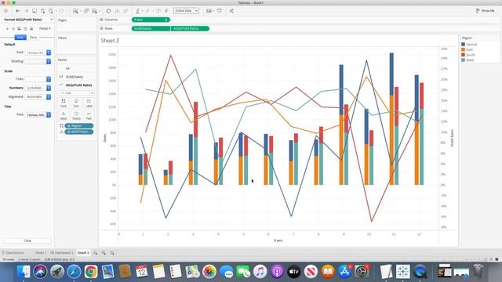Click the AGG(Profit Ratio) pill on Rows shelf
502x282 pixels.
pos(190,28)
